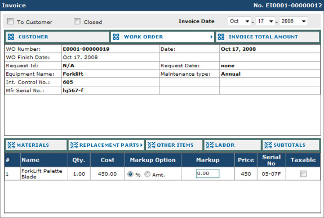Switch to the Invoice Total Amount tab

point(268,37)
